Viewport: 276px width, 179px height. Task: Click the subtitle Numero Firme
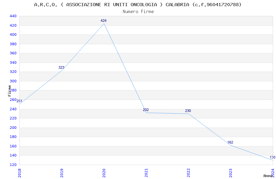point(138,12)
